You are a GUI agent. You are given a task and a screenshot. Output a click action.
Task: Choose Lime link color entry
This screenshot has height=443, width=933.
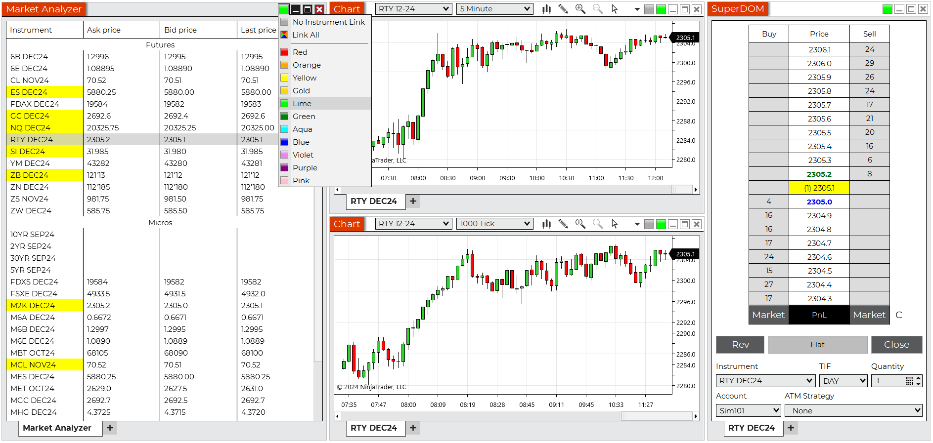[x=325, y=103]
